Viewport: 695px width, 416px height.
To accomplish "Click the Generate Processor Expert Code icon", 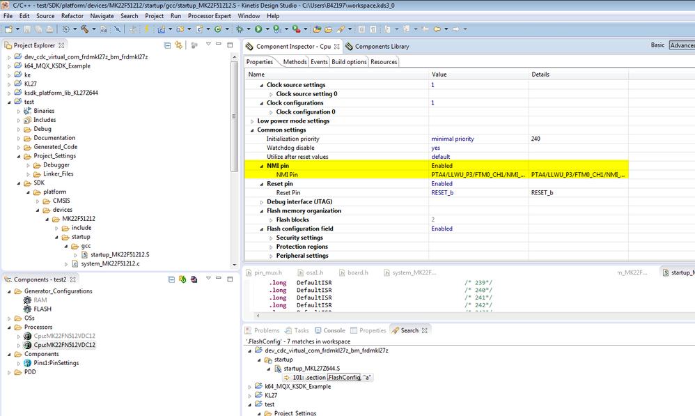I will click(182, 279).
